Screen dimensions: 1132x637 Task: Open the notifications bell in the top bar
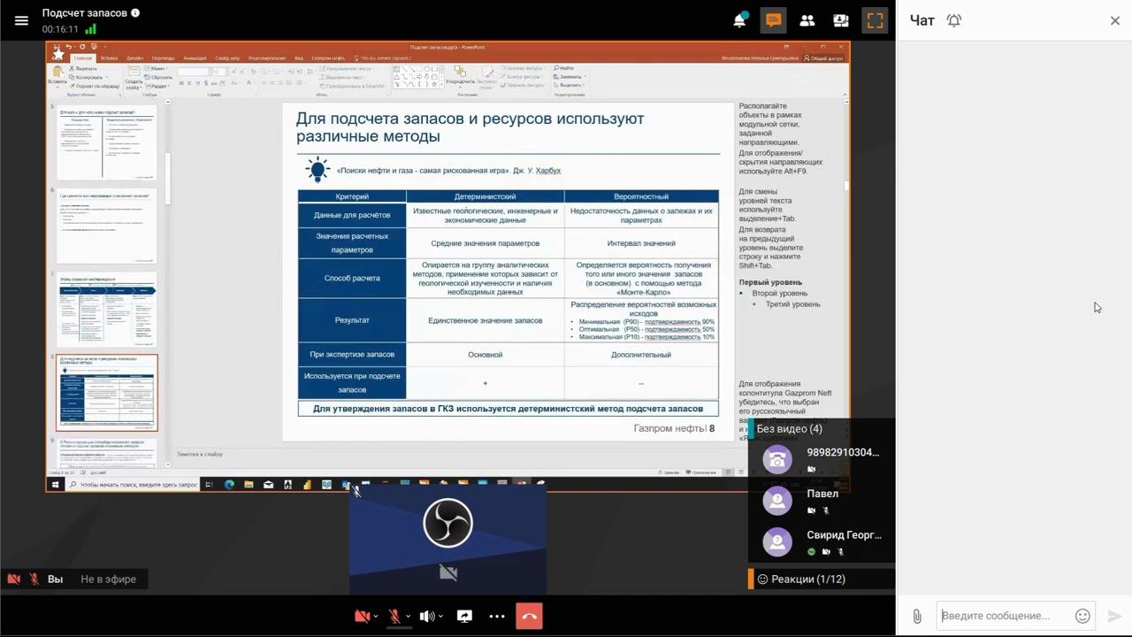coord(740,20)
